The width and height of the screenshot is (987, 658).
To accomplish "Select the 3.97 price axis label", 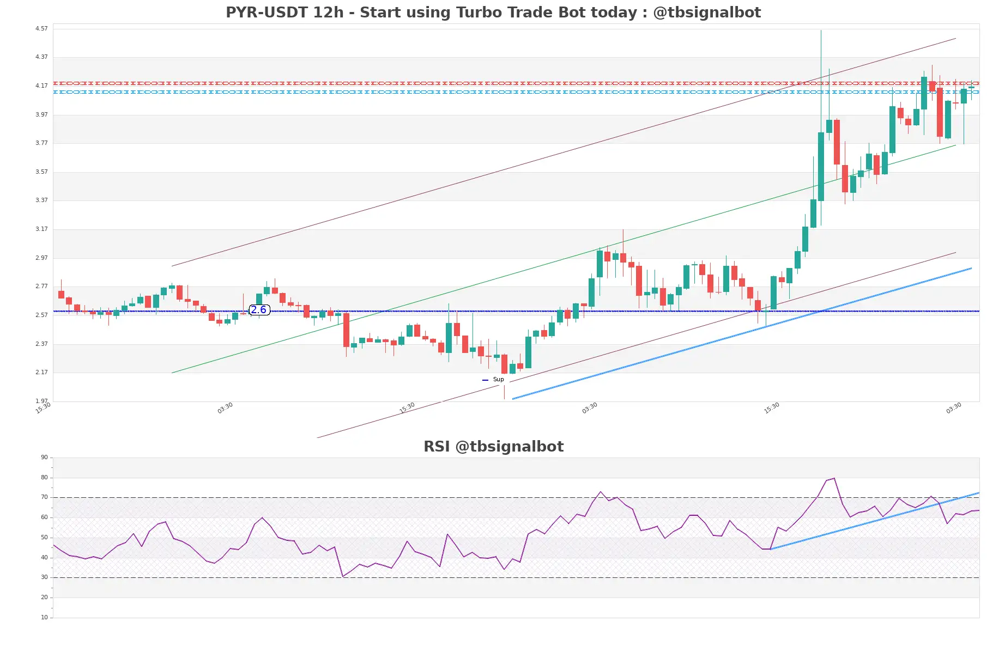I will [41, 114].
